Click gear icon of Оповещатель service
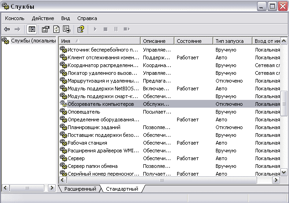Screen dimensions: 289x203 click(x=63, y=112)
